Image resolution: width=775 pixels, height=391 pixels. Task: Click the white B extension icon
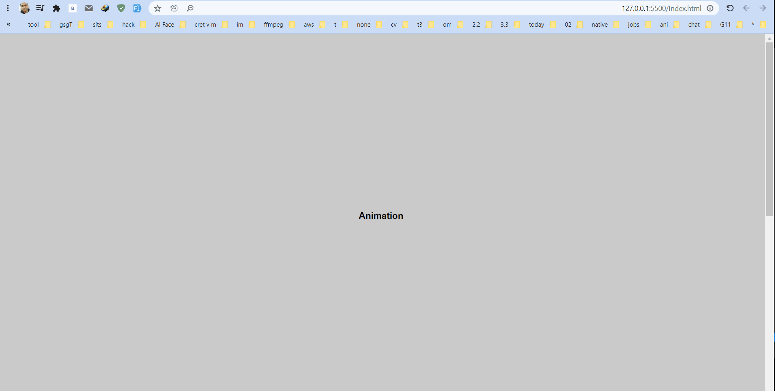pos(72,8)
